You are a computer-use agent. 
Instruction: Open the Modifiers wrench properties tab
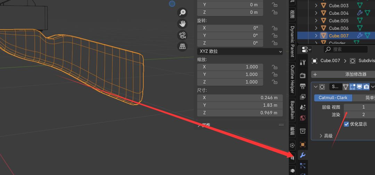click(302, 156)
